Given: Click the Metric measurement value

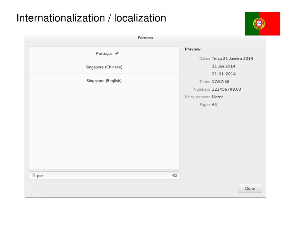Looking at the screenshot, I should click(218, 97).
